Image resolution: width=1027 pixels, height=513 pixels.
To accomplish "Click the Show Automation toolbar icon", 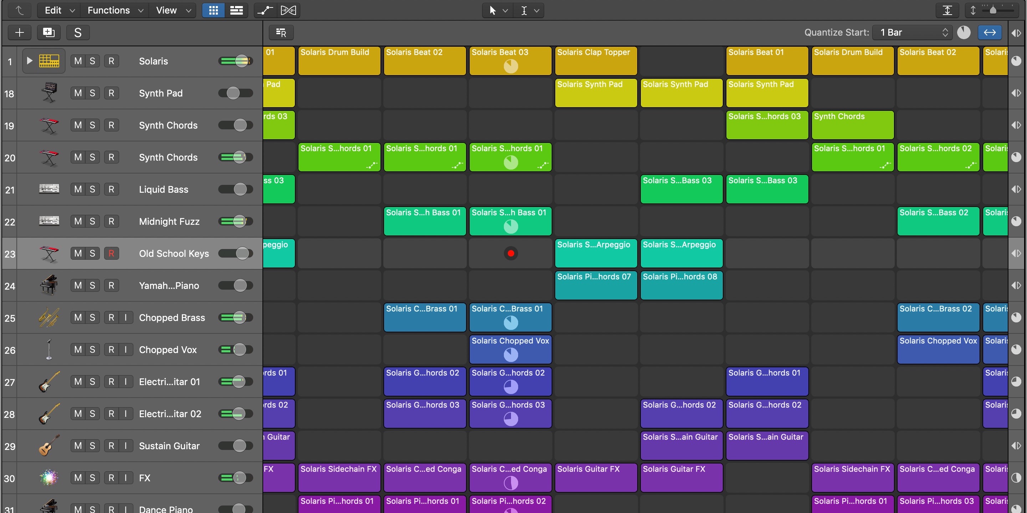I will [x=264, y=10].
